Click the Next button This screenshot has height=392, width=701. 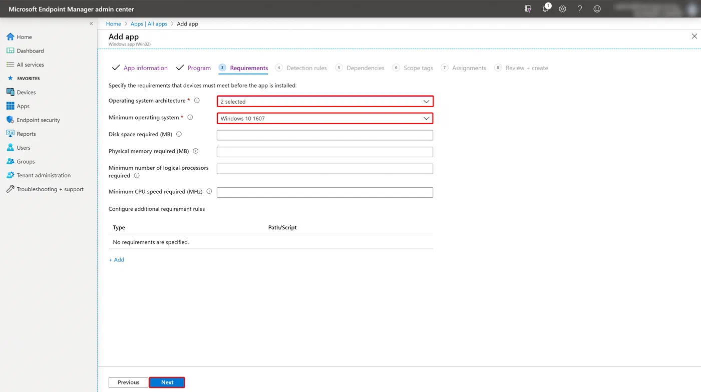click(167, 382)
